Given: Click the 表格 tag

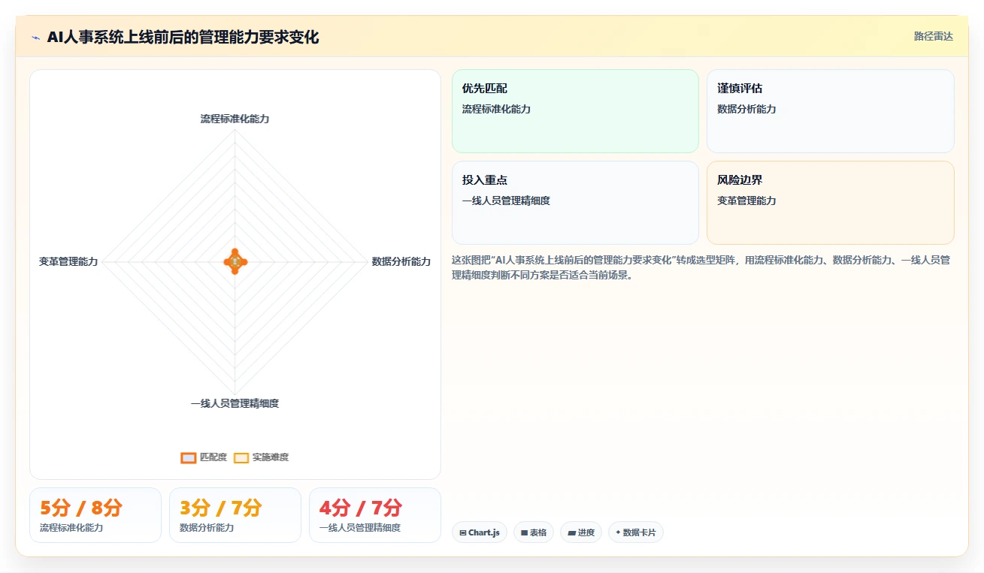Looking at the screenshot, I should click(534, 532).
